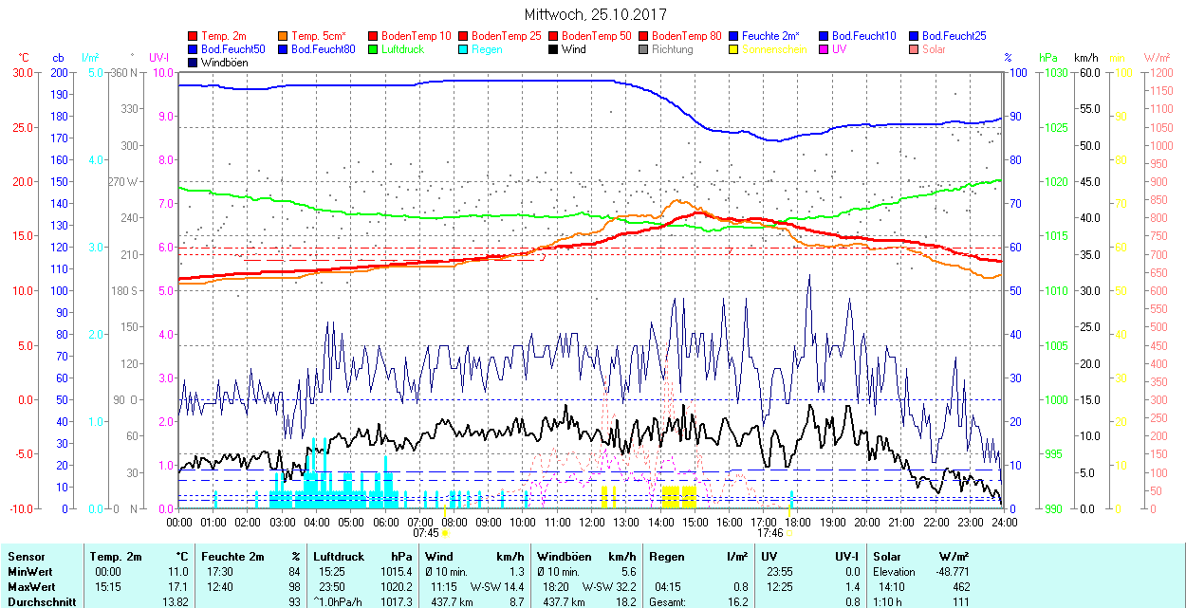Click the red Temp. 2m legend swatch
1186x608 pixels.
point(194,36)
